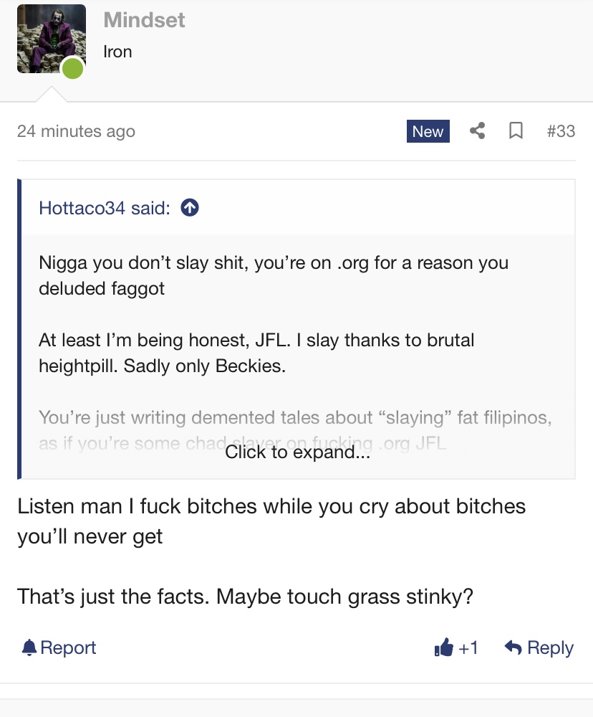Click the bell icon next to Report
This screenshot has width=593, height=717.
point(29,648)
